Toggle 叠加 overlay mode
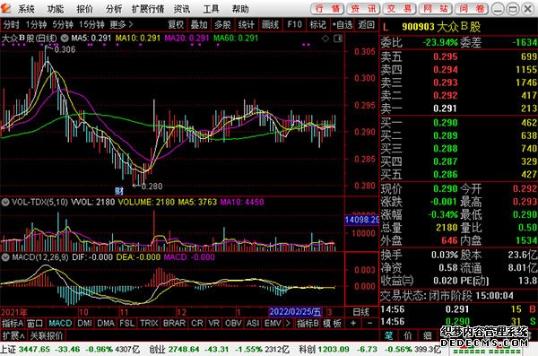Viewport: 538px width, 356px height. pos(199,25)
